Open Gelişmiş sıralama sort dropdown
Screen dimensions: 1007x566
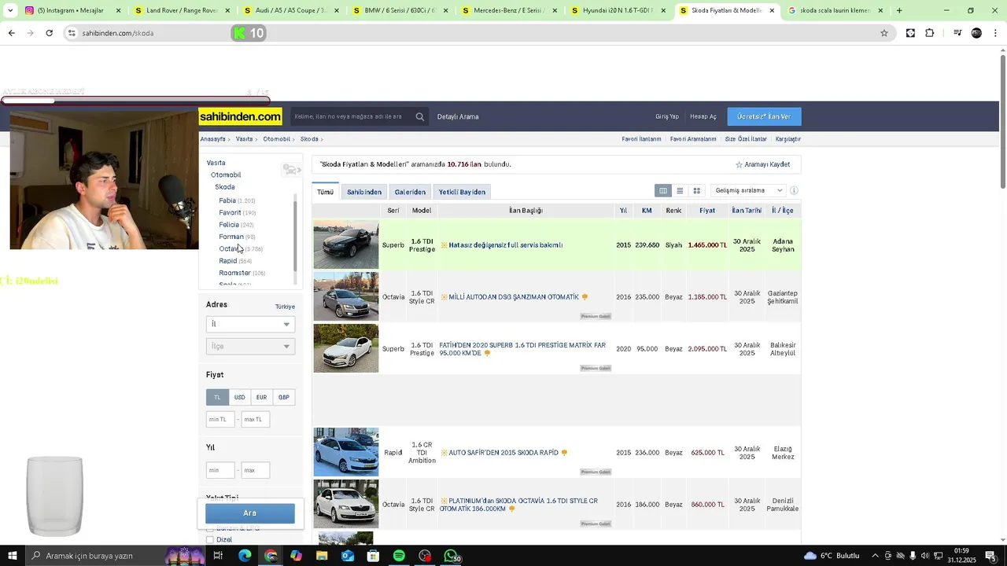coord(747,190)
